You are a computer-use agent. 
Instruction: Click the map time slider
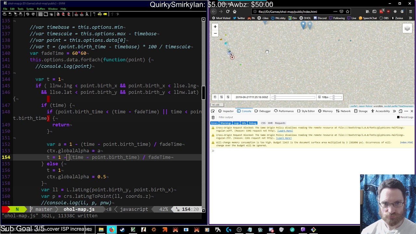pos(293,97)
